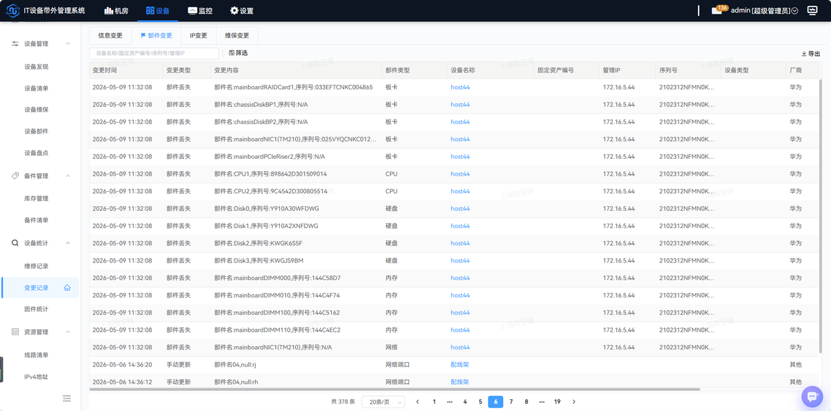This screenshot has width=831, height=411.
Task: Click the table's vertical scrollbar
Action: 821,217
